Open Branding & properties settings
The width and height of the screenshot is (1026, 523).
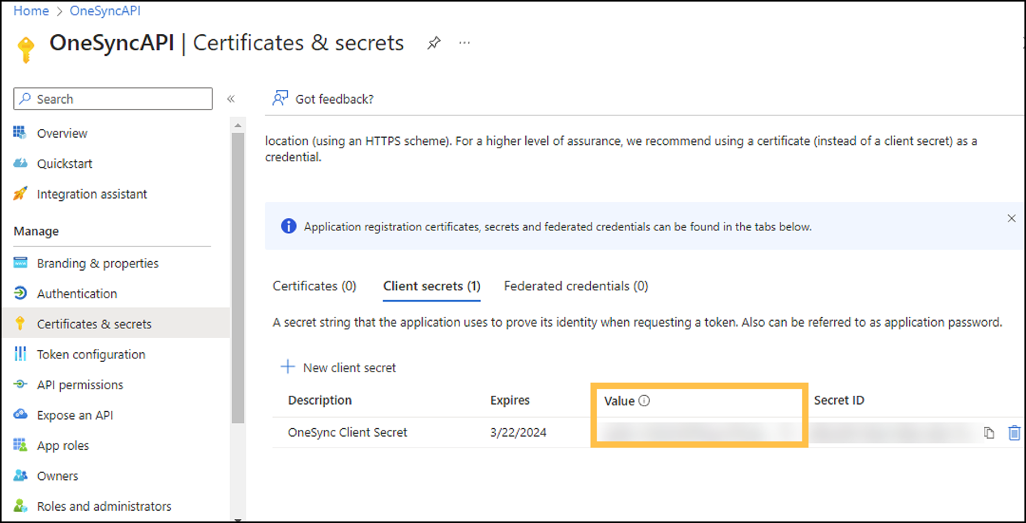coord(97,263)
